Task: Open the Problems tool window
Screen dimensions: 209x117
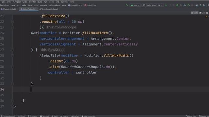Action: pos(32,116)
